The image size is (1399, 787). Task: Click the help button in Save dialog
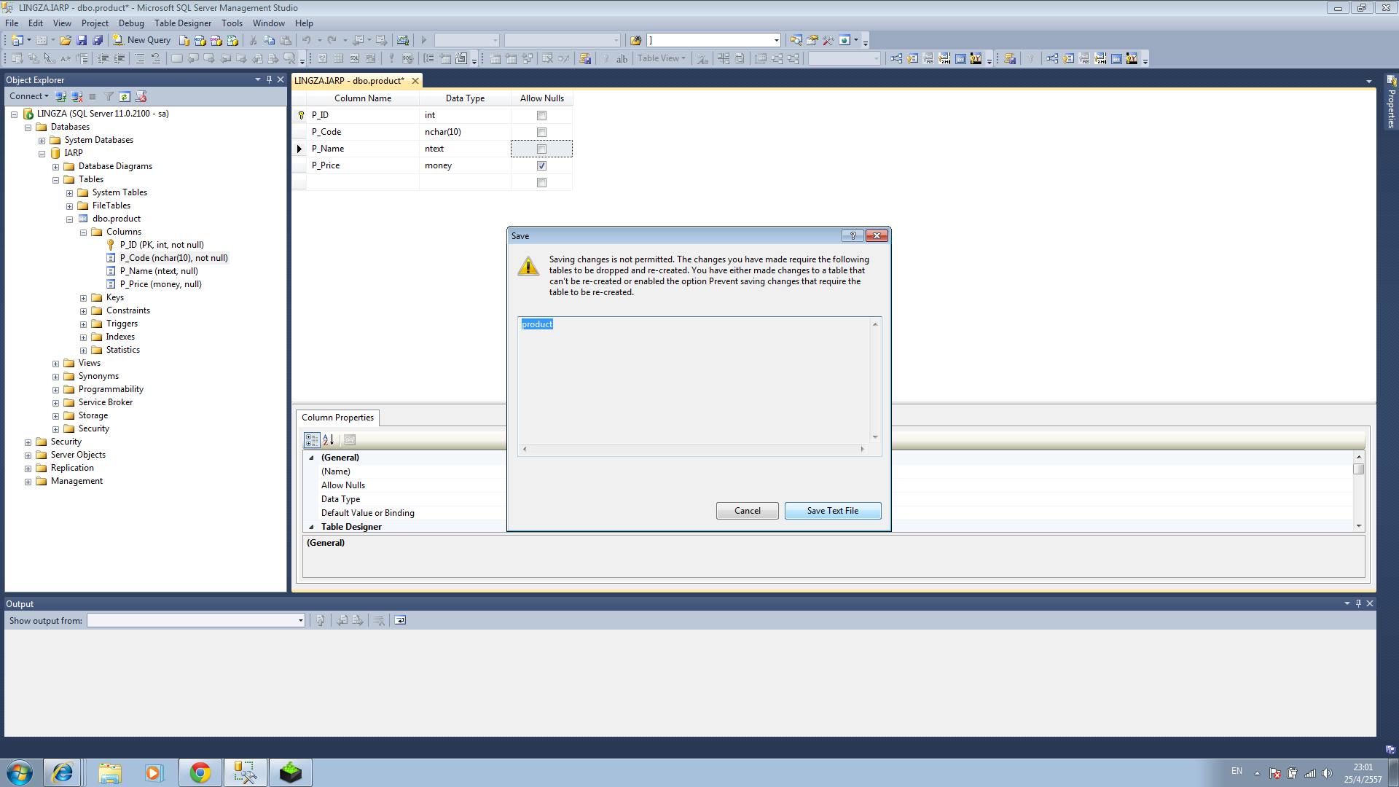click(853, 235)
